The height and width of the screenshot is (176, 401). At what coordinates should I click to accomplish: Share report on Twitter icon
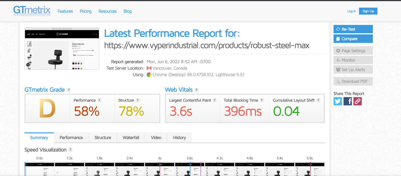(338, 101)
